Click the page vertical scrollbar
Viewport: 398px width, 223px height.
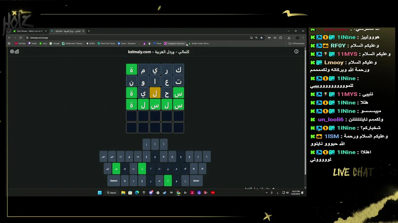(x=305, y=111)
